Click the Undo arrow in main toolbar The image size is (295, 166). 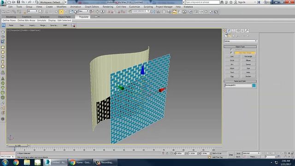click(4, 12)
